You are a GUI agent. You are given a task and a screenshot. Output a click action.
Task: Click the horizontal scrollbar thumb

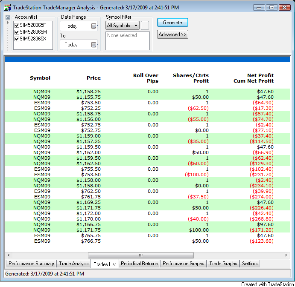click(141, 255)
